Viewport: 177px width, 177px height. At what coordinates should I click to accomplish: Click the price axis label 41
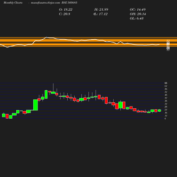[166, 98]
